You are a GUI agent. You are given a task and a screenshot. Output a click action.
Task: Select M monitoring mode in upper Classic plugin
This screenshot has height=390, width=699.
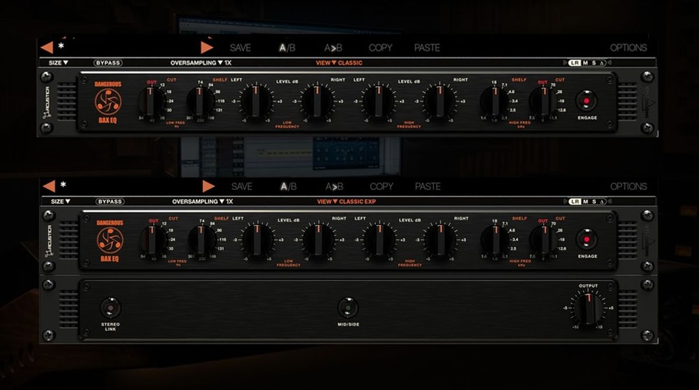click(585, 63)
